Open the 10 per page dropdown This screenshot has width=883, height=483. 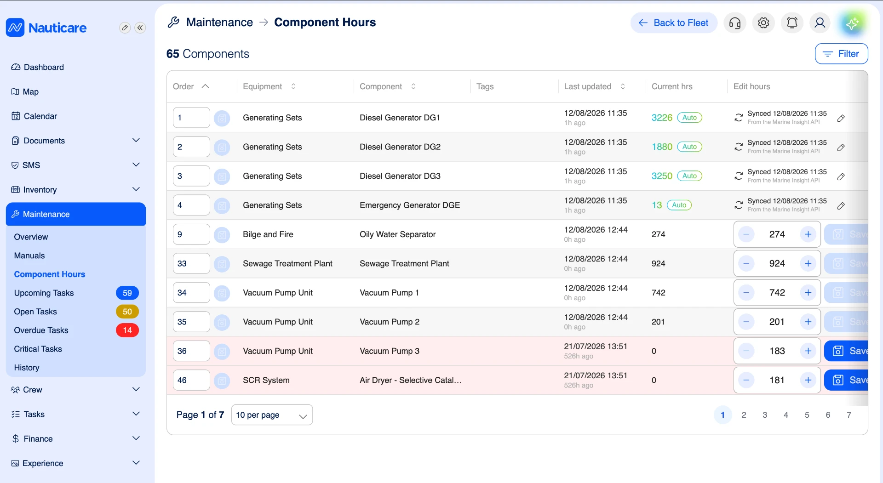(272, 415)
